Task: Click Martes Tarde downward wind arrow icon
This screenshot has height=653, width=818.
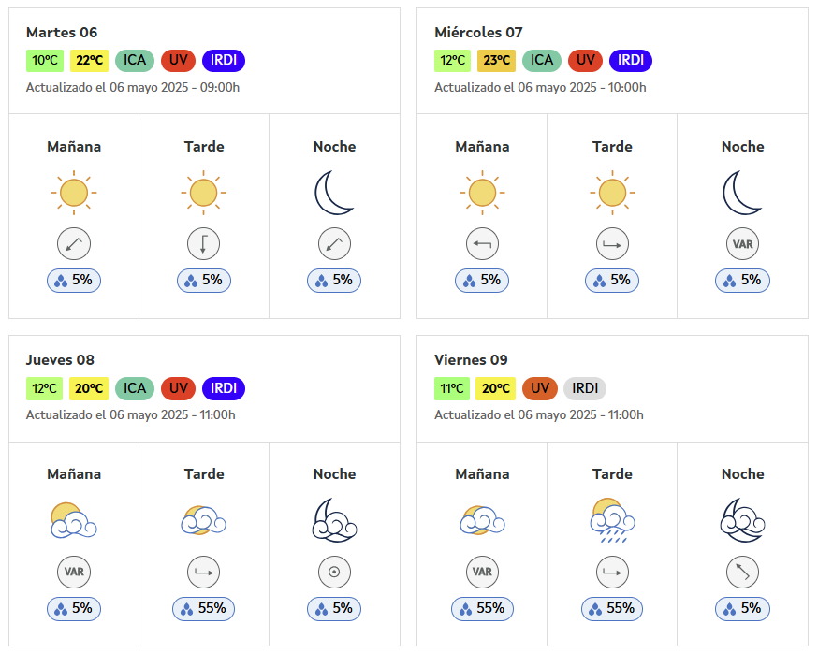Action: tap(203, 243)
